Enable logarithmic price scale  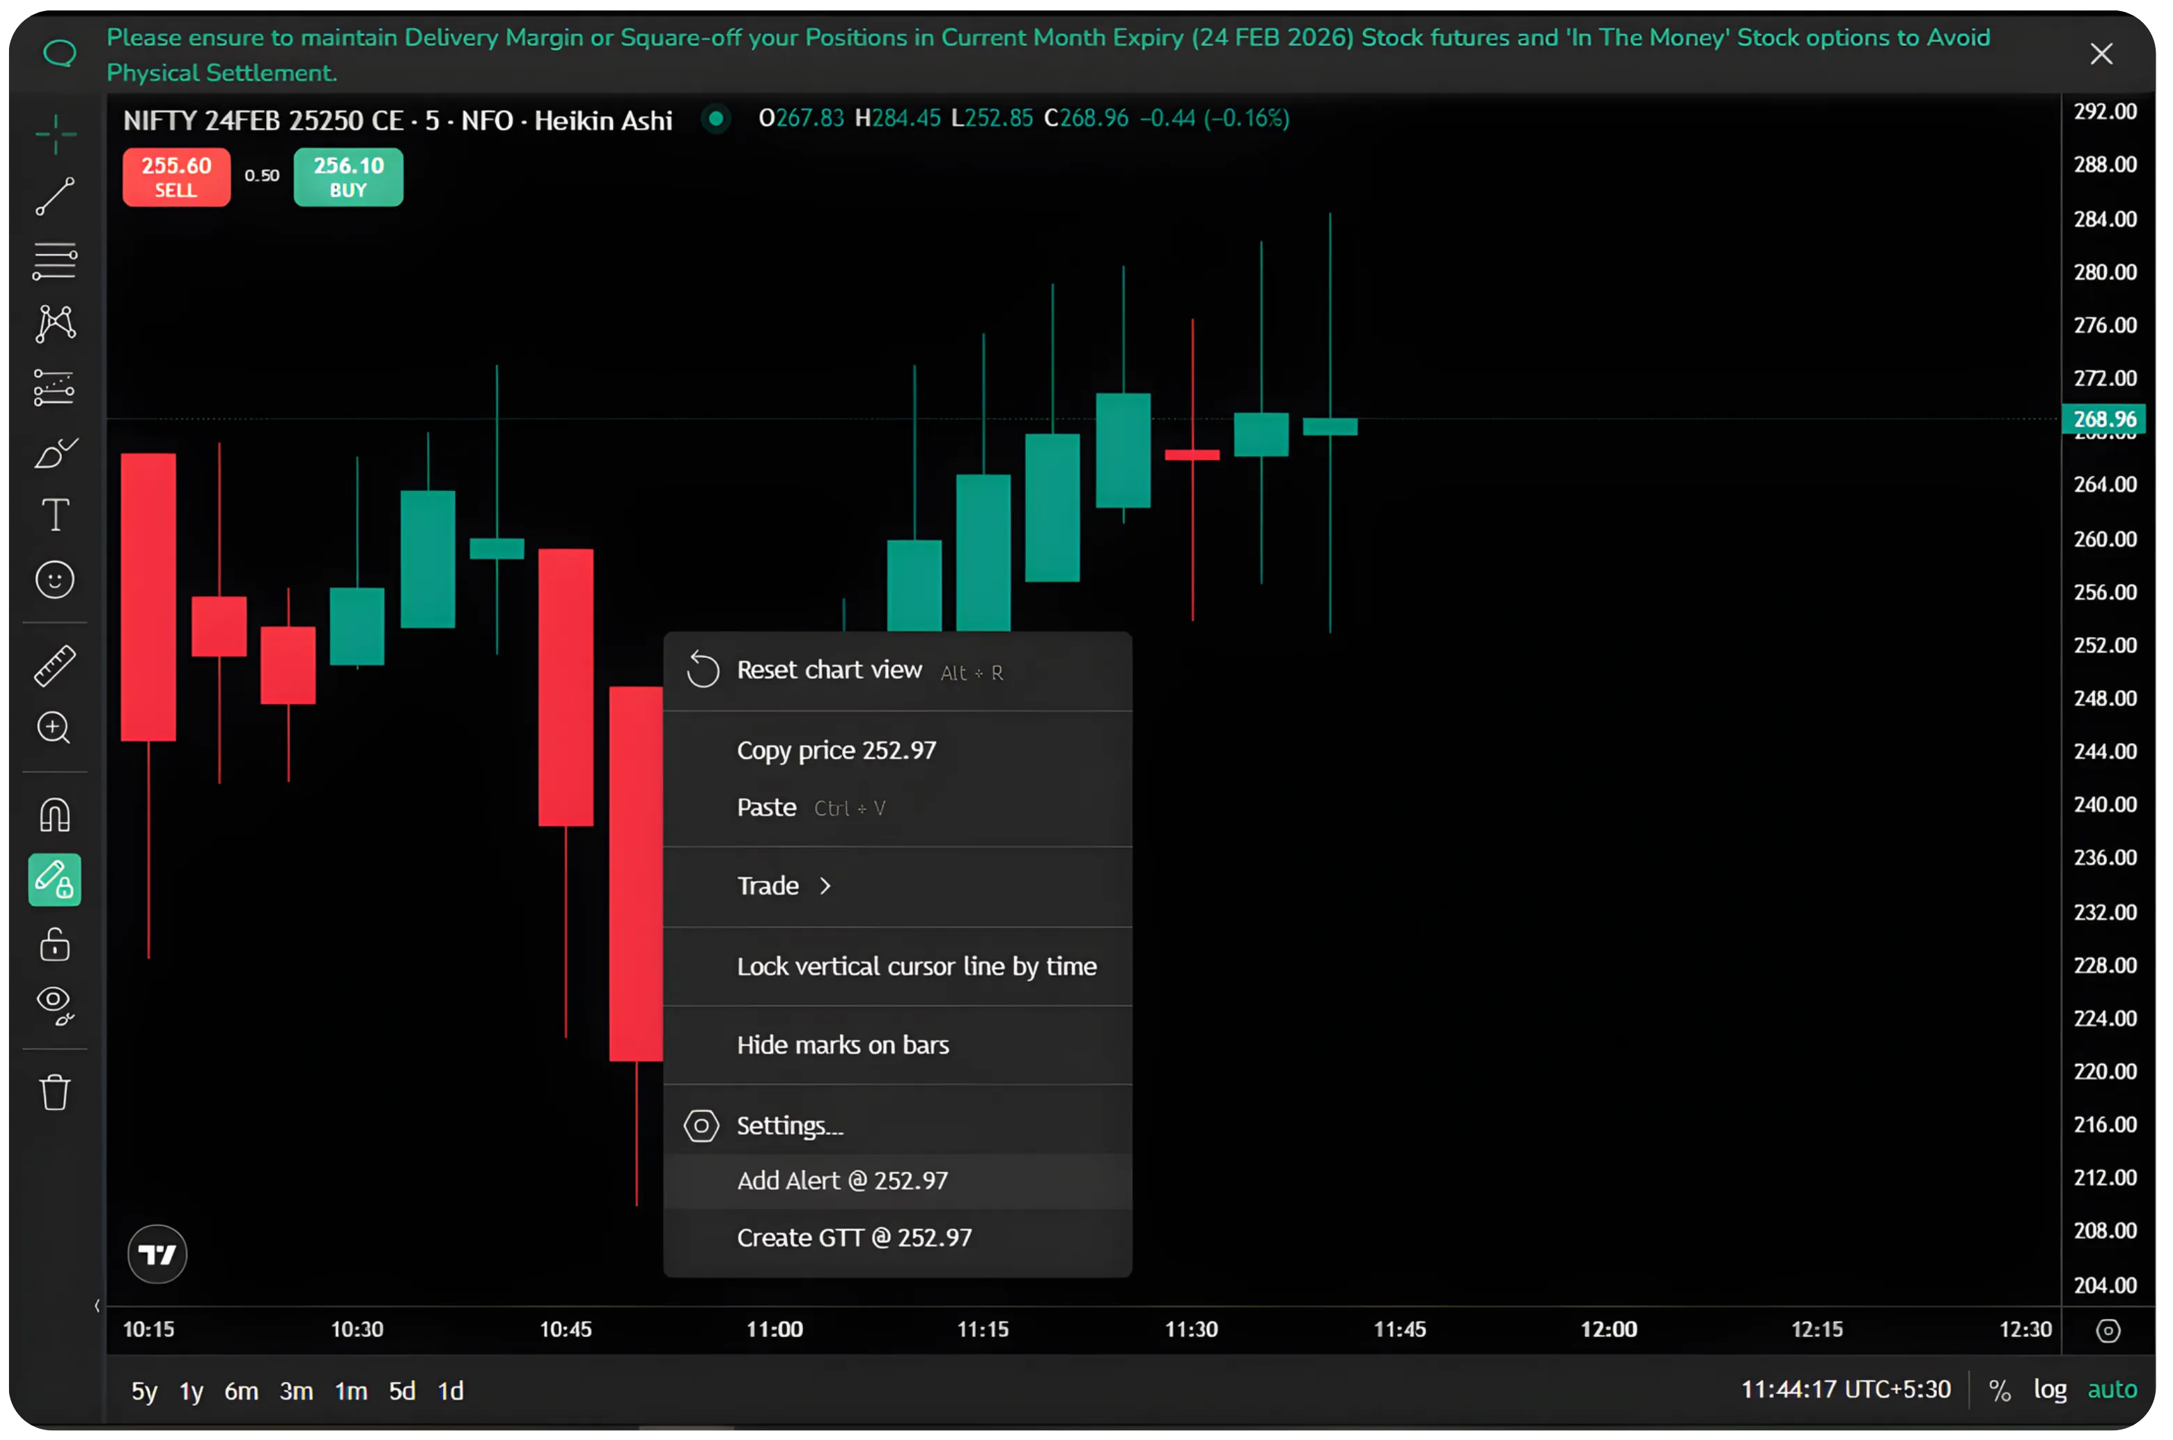tap(2050, 1389)
